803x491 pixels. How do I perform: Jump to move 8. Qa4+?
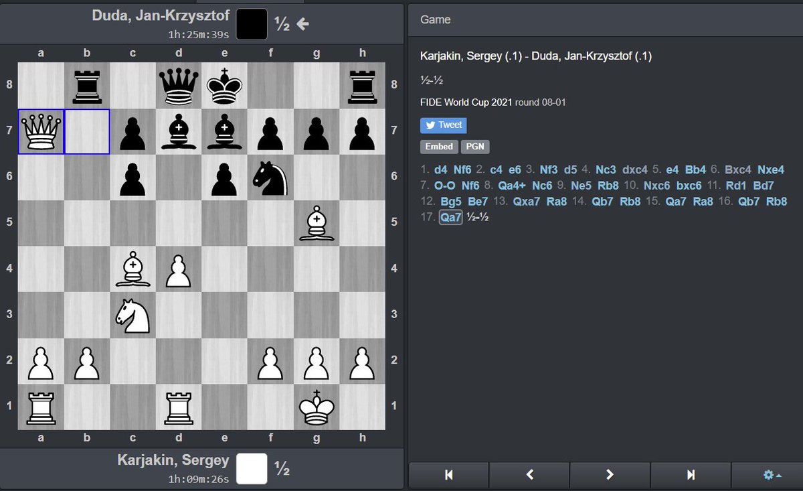click(513, 186)
